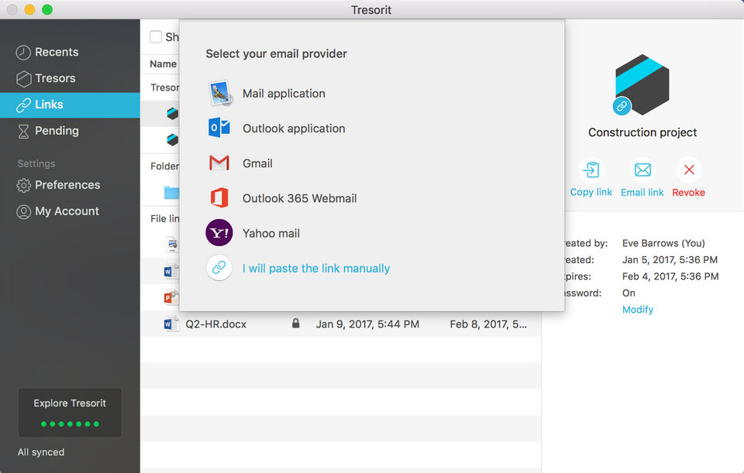This screenshot has width=744, height=473.
Task: Pick the Gmail envelope icon
Action: (x=219, y=163)
